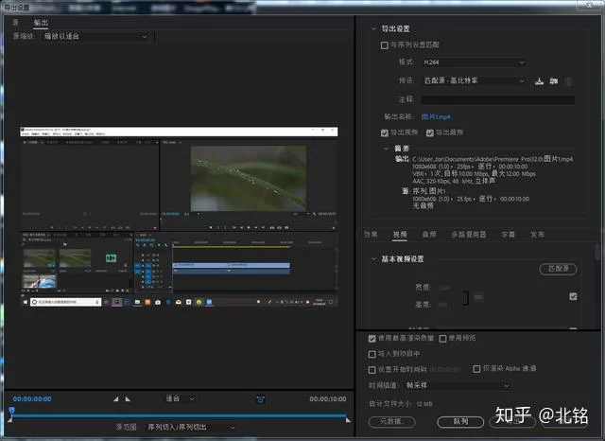Switch to the 音频 tab
605x441 pixels.
pyautogui.click(x=428, y=234)
